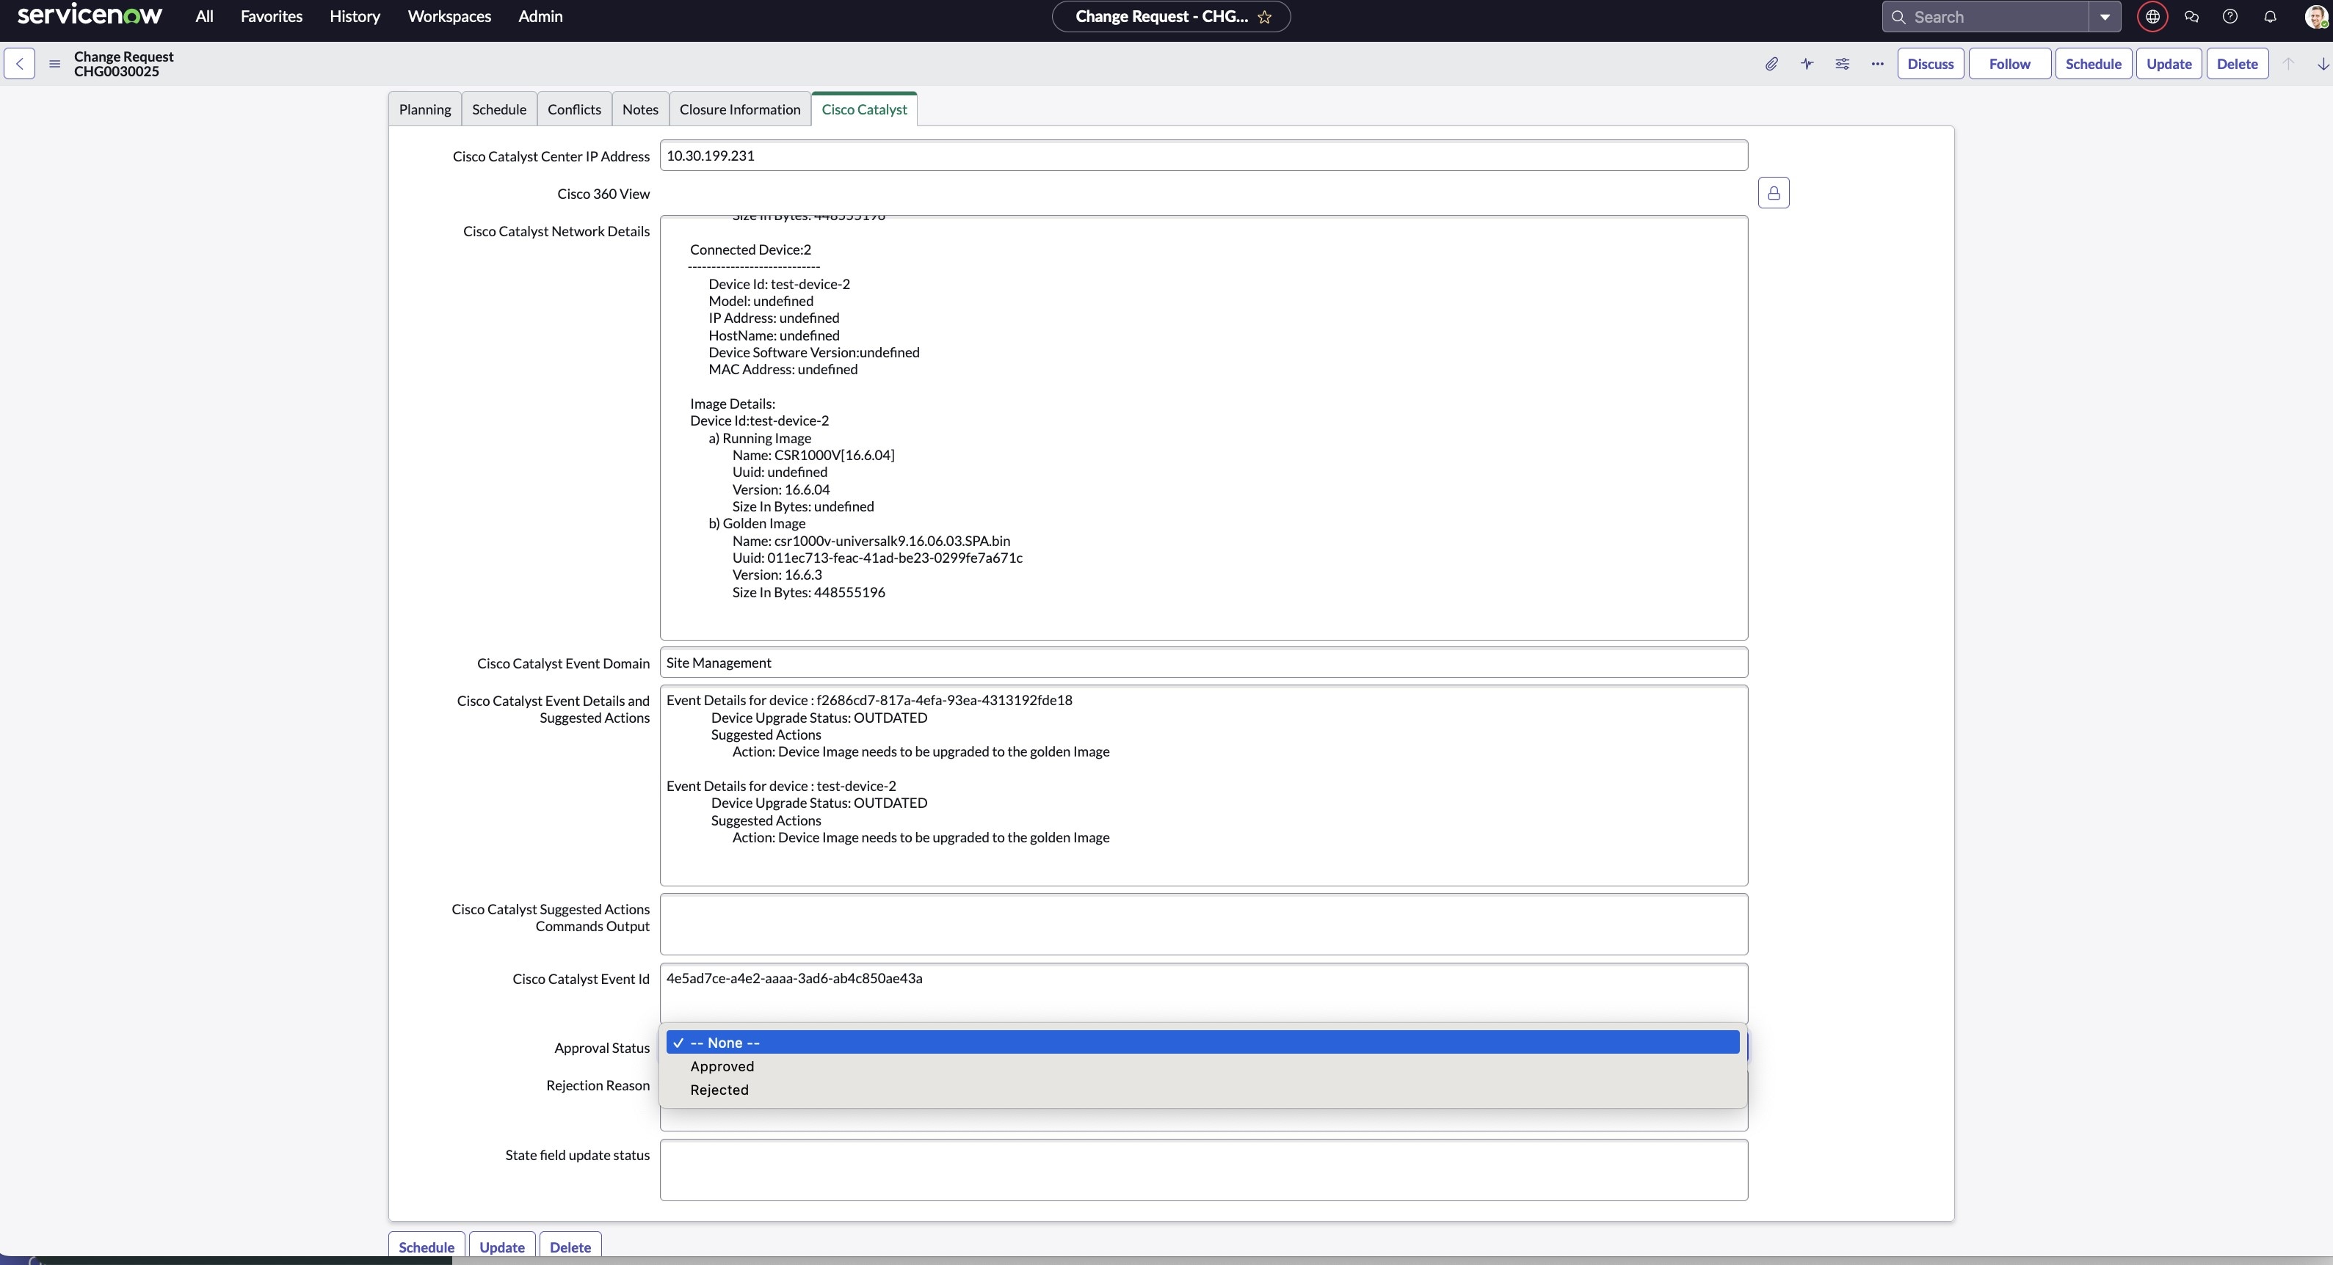Click the bottom Schedule button
The width and height of the screenshot is (2333, 1265).
(427, 1246)
